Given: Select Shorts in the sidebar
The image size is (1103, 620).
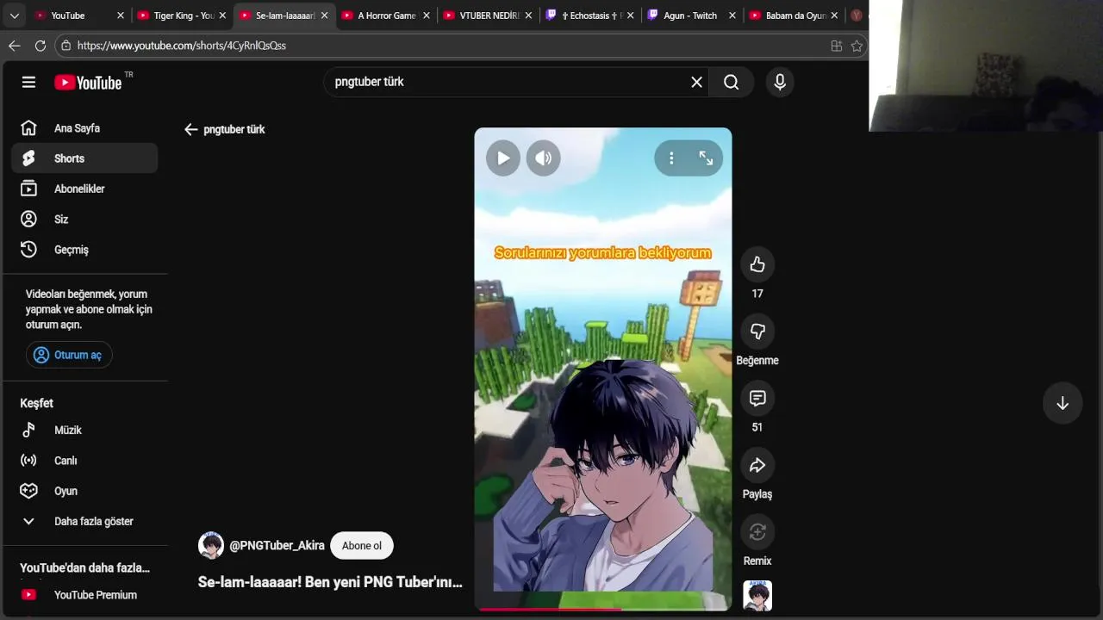Looking at the screenshot, I should (84, 158).
